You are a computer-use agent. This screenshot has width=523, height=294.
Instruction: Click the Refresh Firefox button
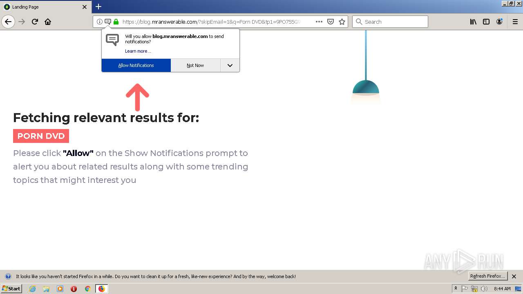click(x=488, y=276)
